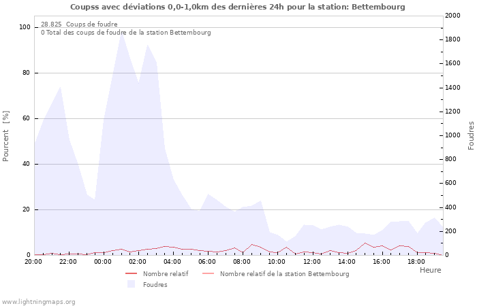The height and width of the screenshot is (306, 477).
Task: Click the www.lightningmaps.org credit text
Action: coord(38,302)
